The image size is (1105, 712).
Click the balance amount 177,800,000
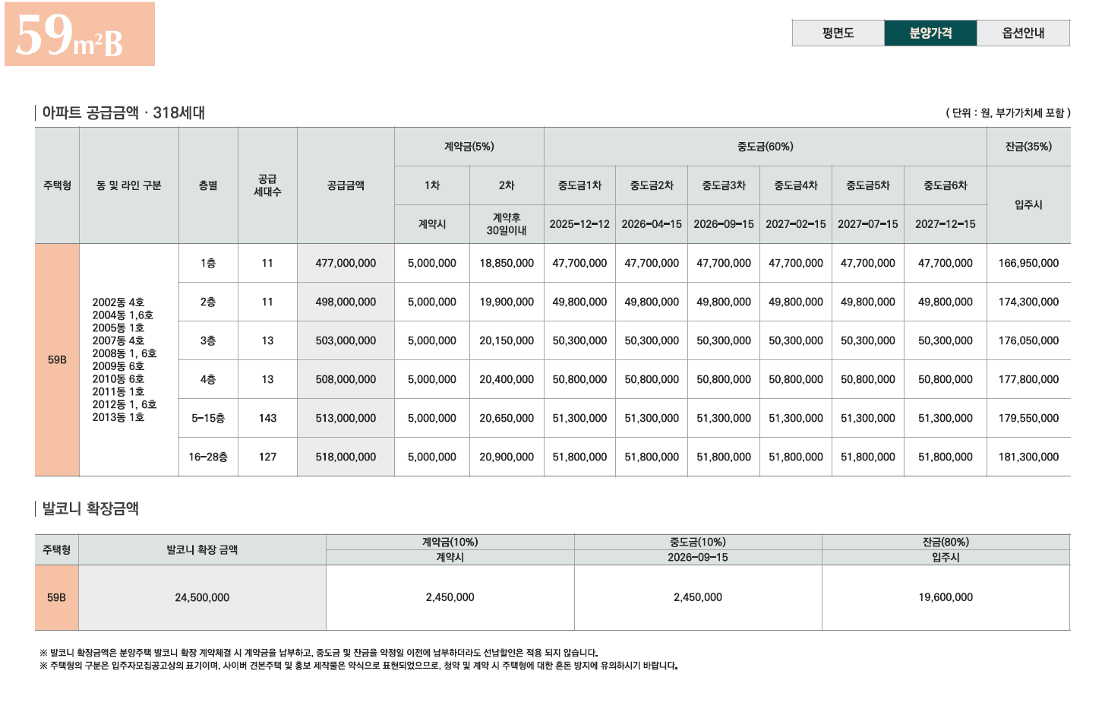point(1028,379)
